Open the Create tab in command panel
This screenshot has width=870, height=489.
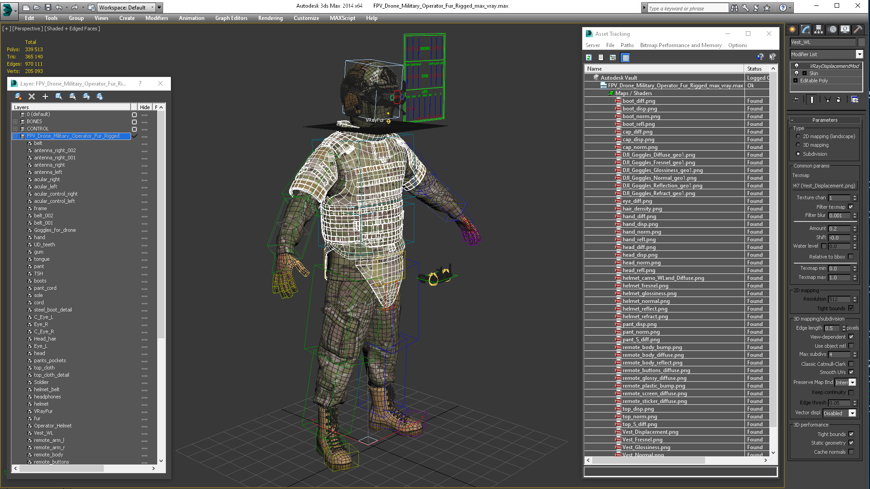[793, 29]
